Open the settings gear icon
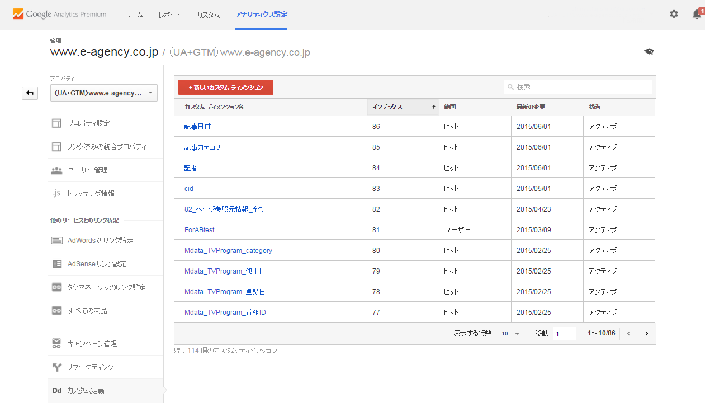Image resolution: width=705 pixels, height=403 pixels. [674, 15]
